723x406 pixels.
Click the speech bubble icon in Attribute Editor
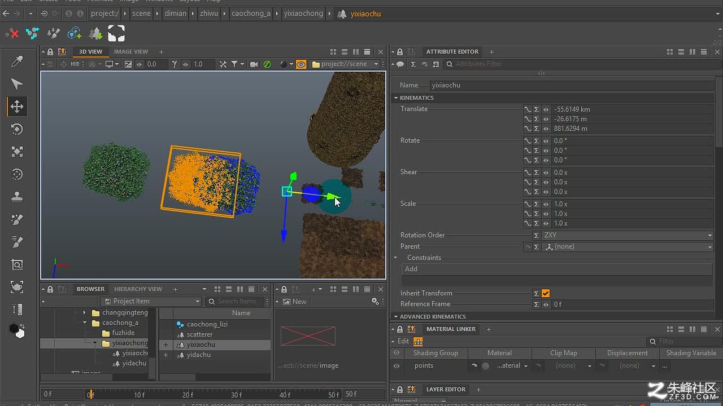click(x=400, y=64)
